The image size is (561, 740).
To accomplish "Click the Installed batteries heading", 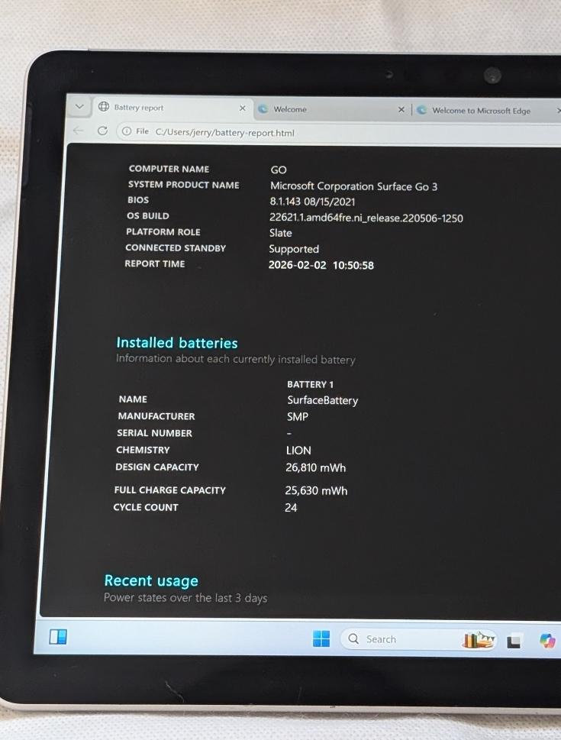I will (177, 343).
